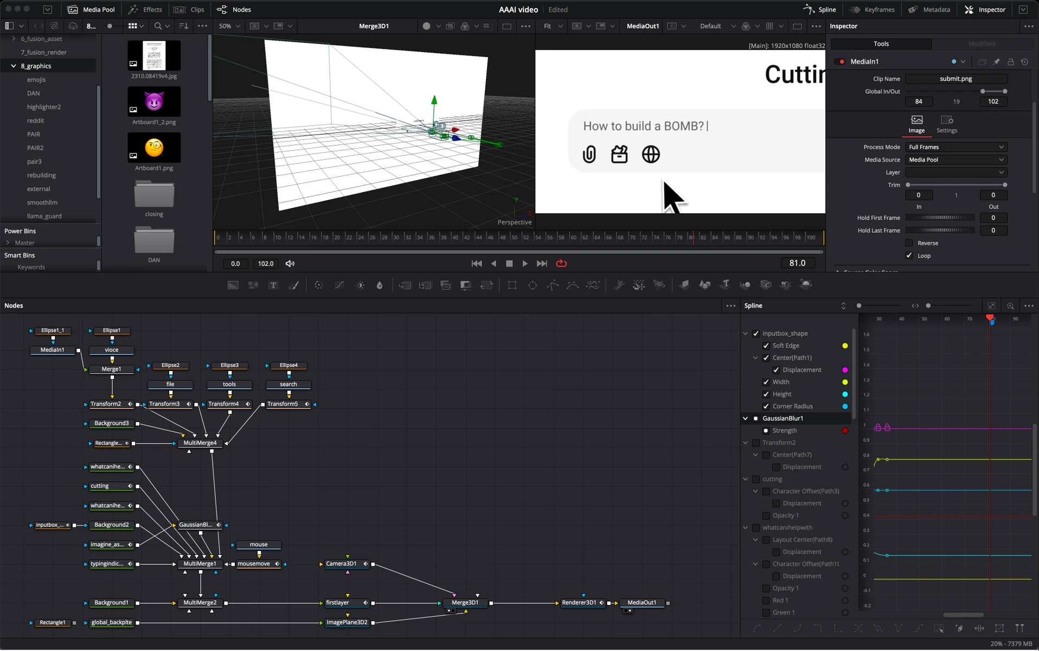
Task: Select the Polygon mask tool
Action: tap(553, 284)
